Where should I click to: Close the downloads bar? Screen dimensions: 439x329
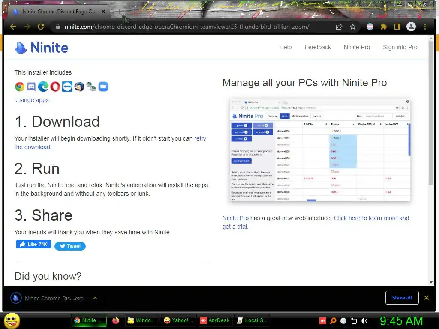(x=427, y=298)
